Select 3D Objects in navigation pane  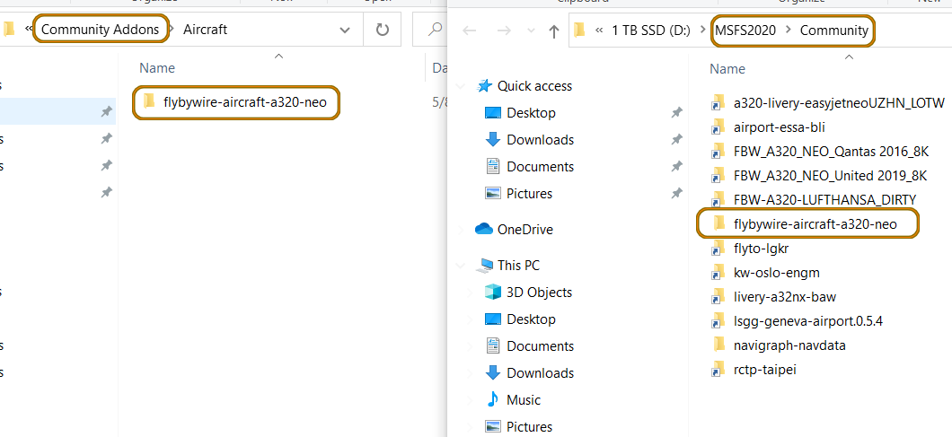pyautogui.click(x=539, y=293)
